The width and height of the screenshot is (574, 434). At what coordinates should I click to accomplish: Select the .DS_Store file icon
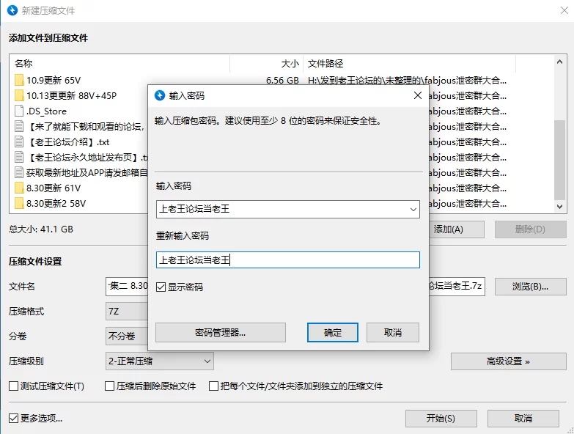(19, 111)
